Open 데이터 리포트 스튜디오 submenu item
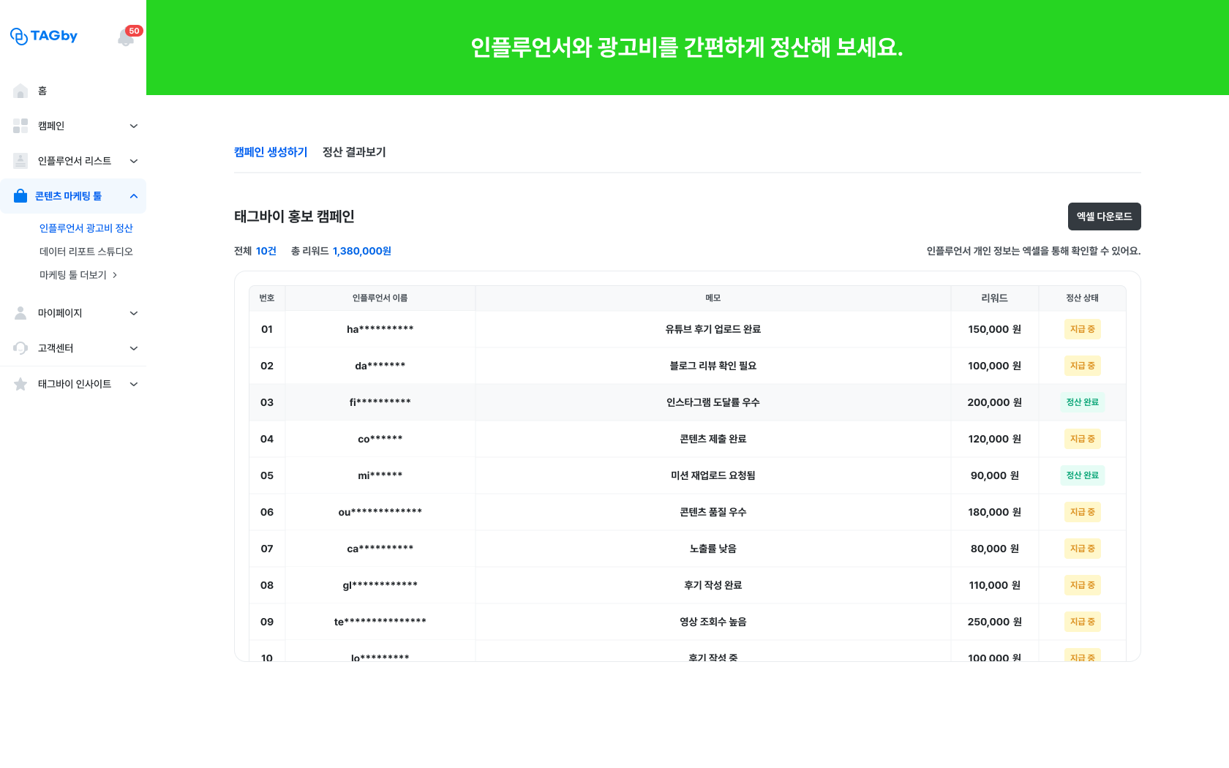The width and height of the screenshot is (1229, 768). coord(86,252)
